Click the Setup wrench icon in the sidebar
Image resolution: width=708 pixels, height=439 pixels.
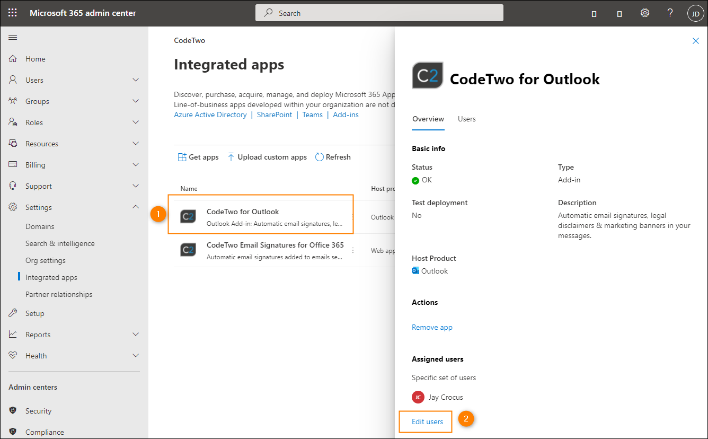(x=13, y=313)
